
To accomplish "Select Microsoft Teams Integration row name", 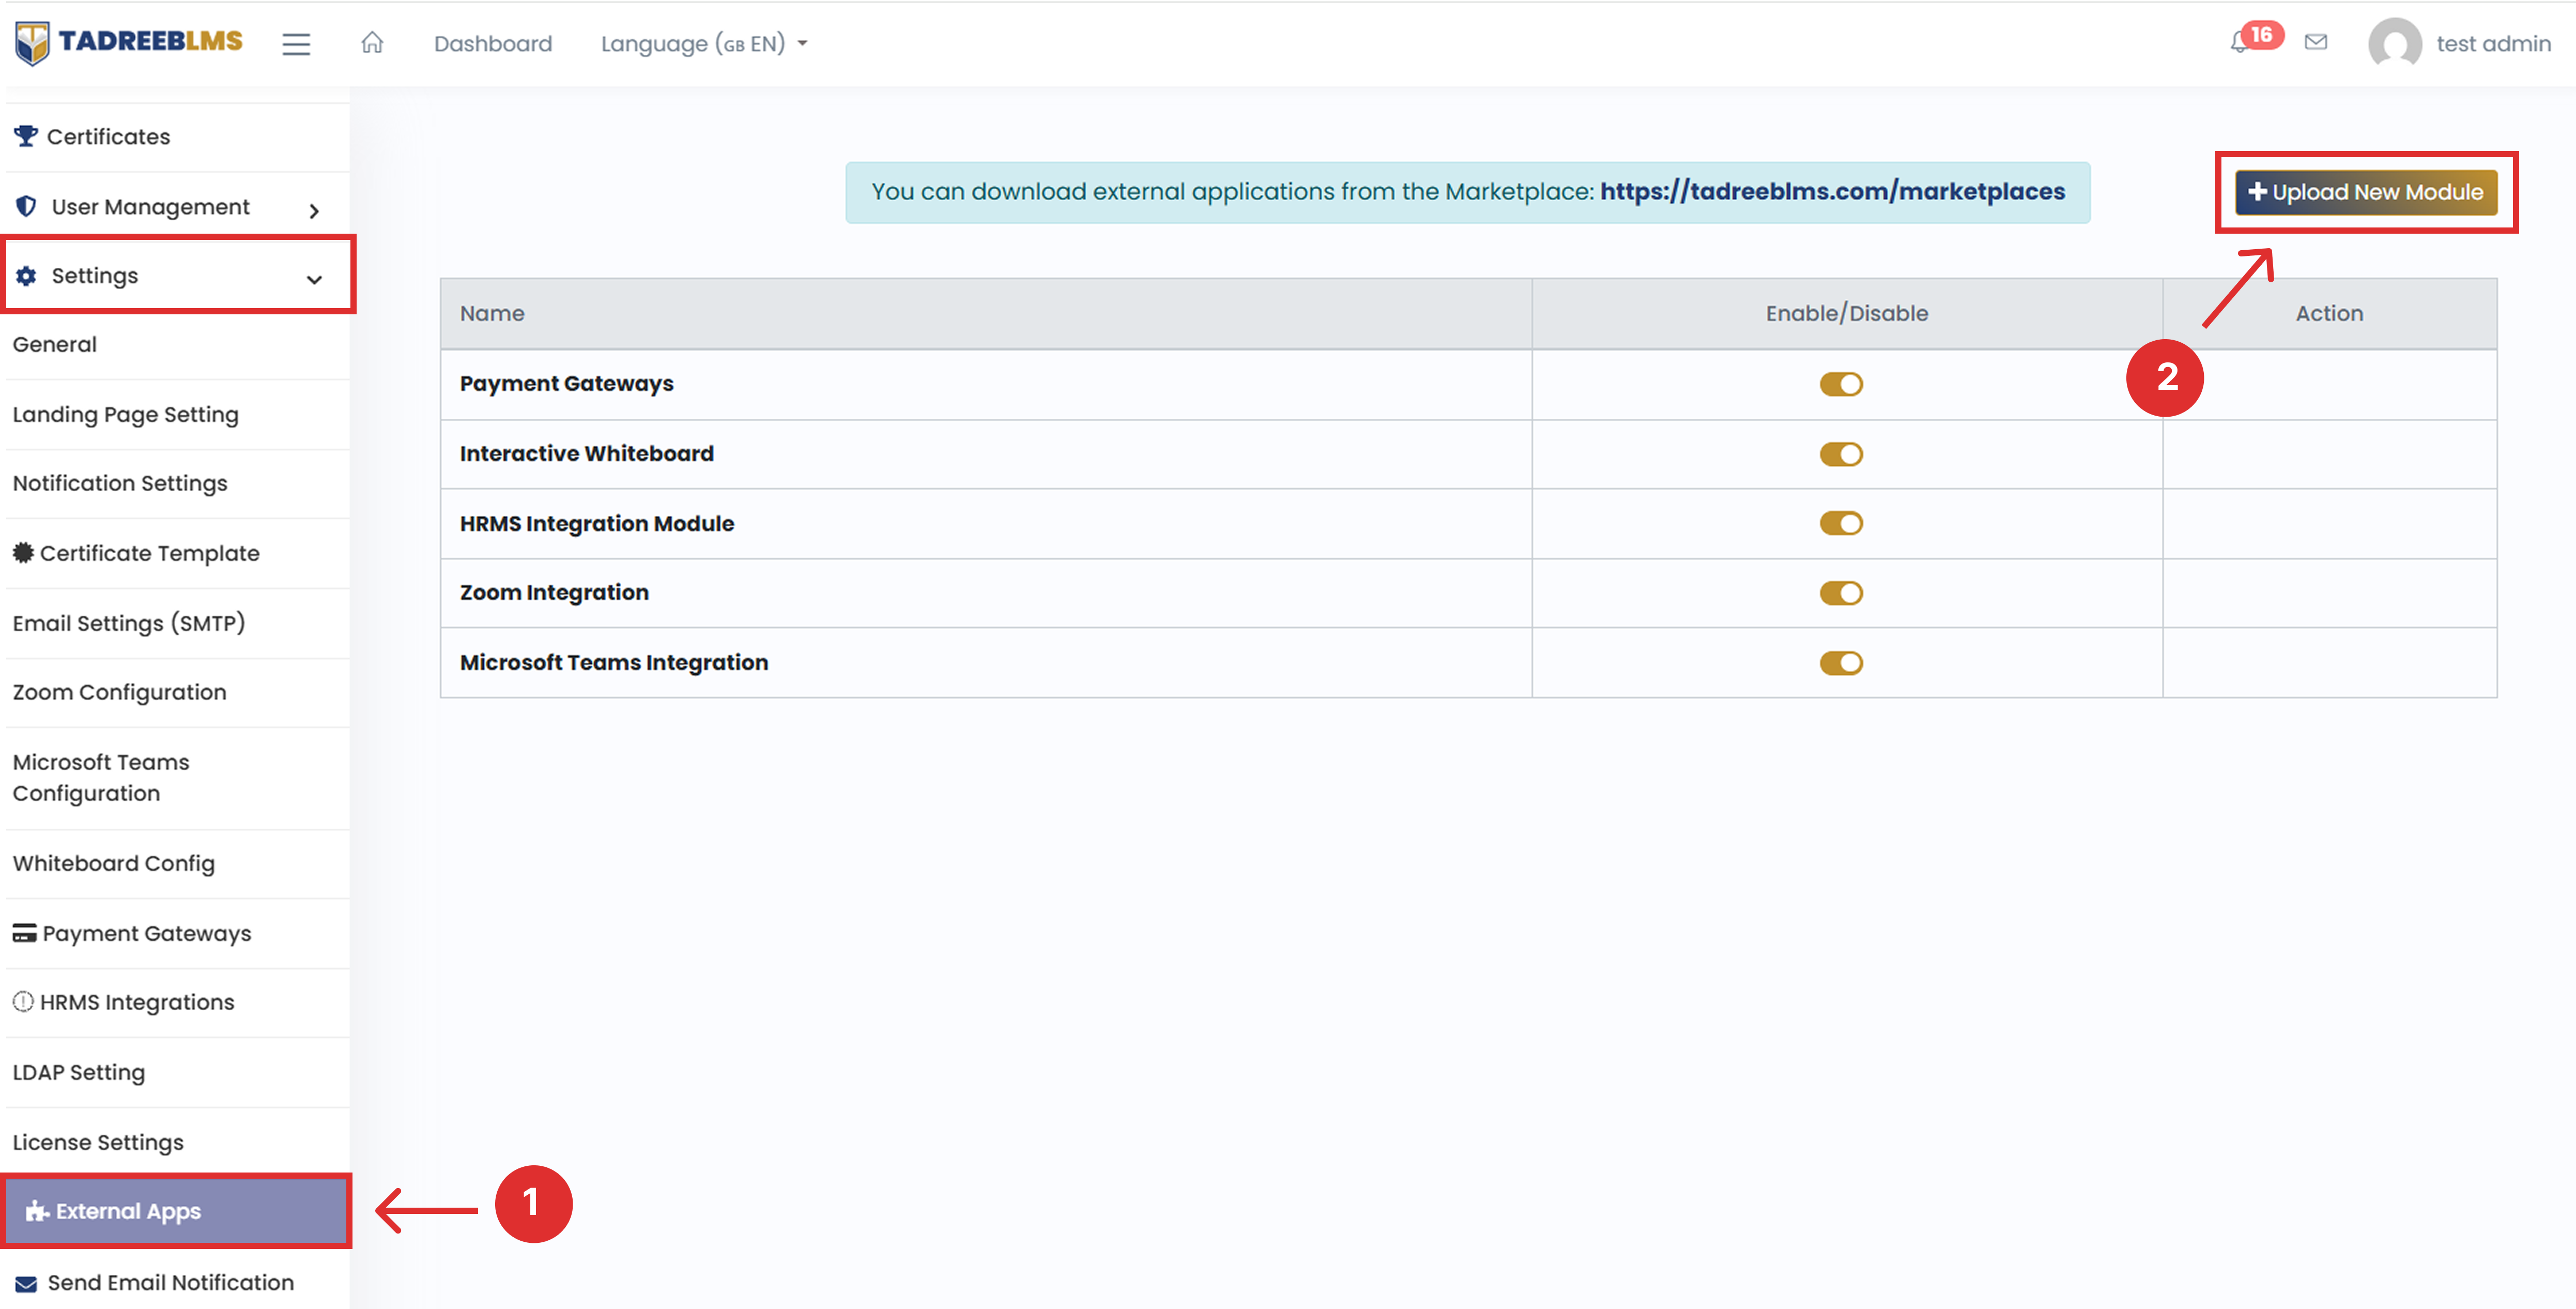I will coord(614,663).
